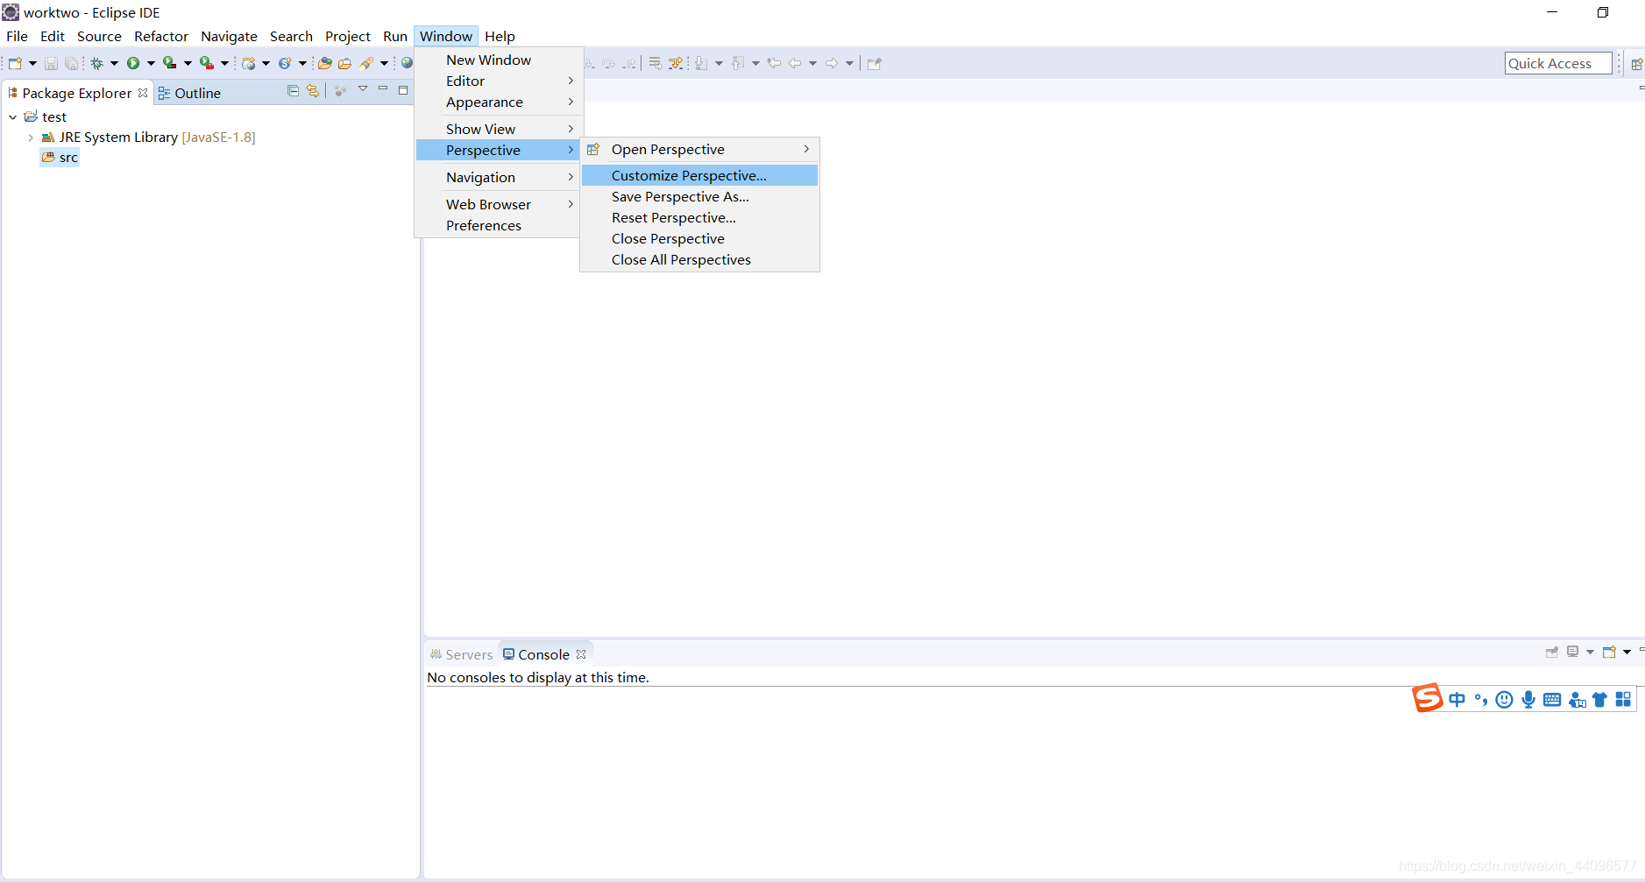Image resolution: width=1645 pixels, height=882 pixels.
Task: Open the Show View submenu
Action: pos(498,129)
